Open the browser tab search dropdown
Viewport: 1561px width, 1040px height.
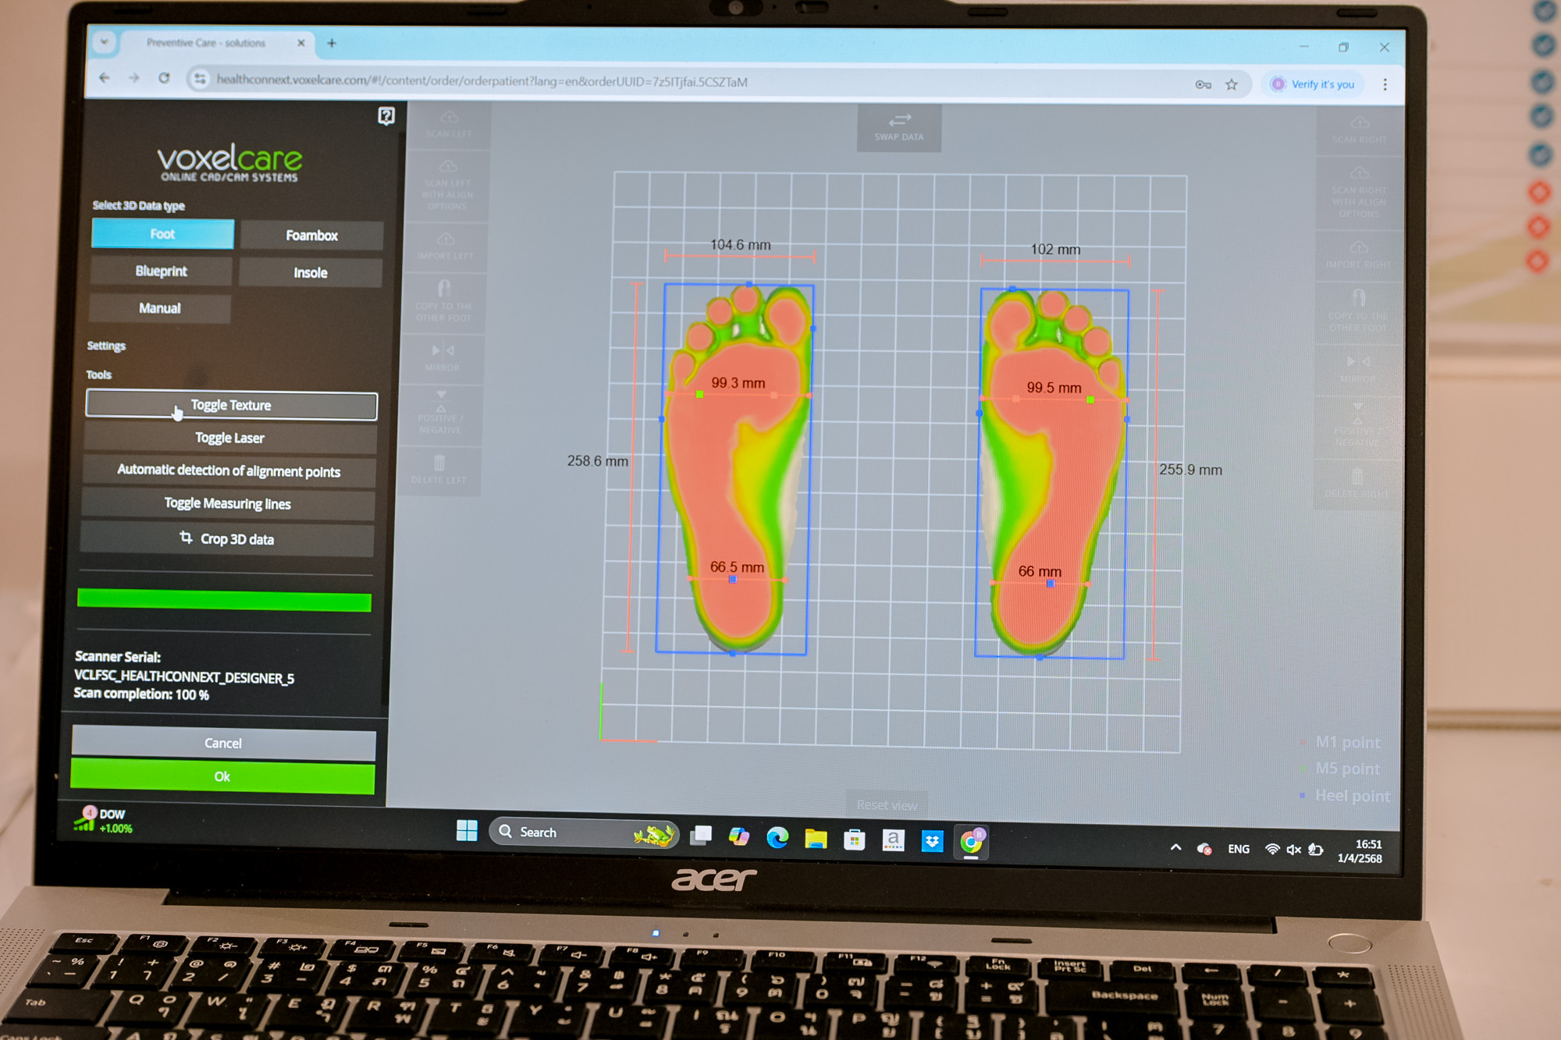pos(104,42)
